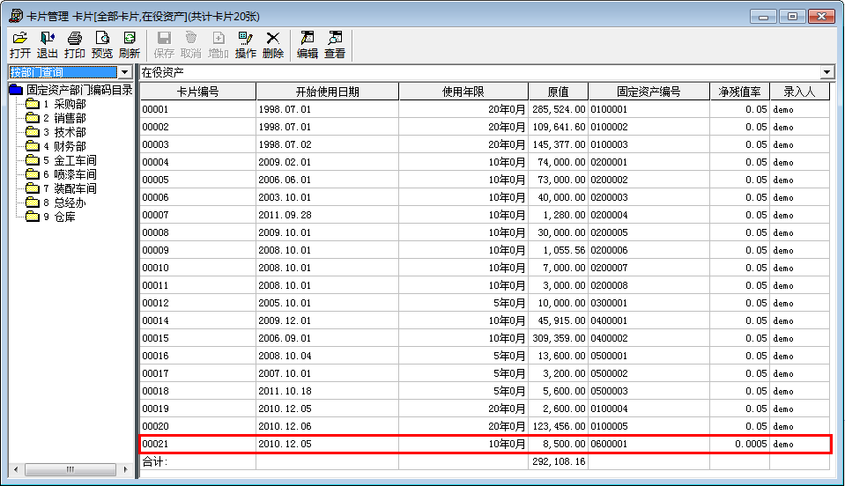The height and width of the screenshot is (486, 845).
Task: Click the 卡片编号 column header
Action: tap(197, 92)
